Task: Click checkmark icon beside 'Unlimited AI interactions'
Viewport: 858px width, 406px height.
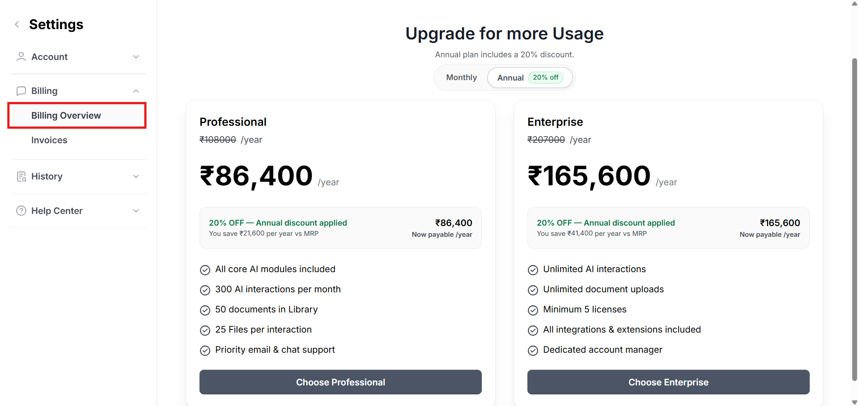Action: pos(533,270)
